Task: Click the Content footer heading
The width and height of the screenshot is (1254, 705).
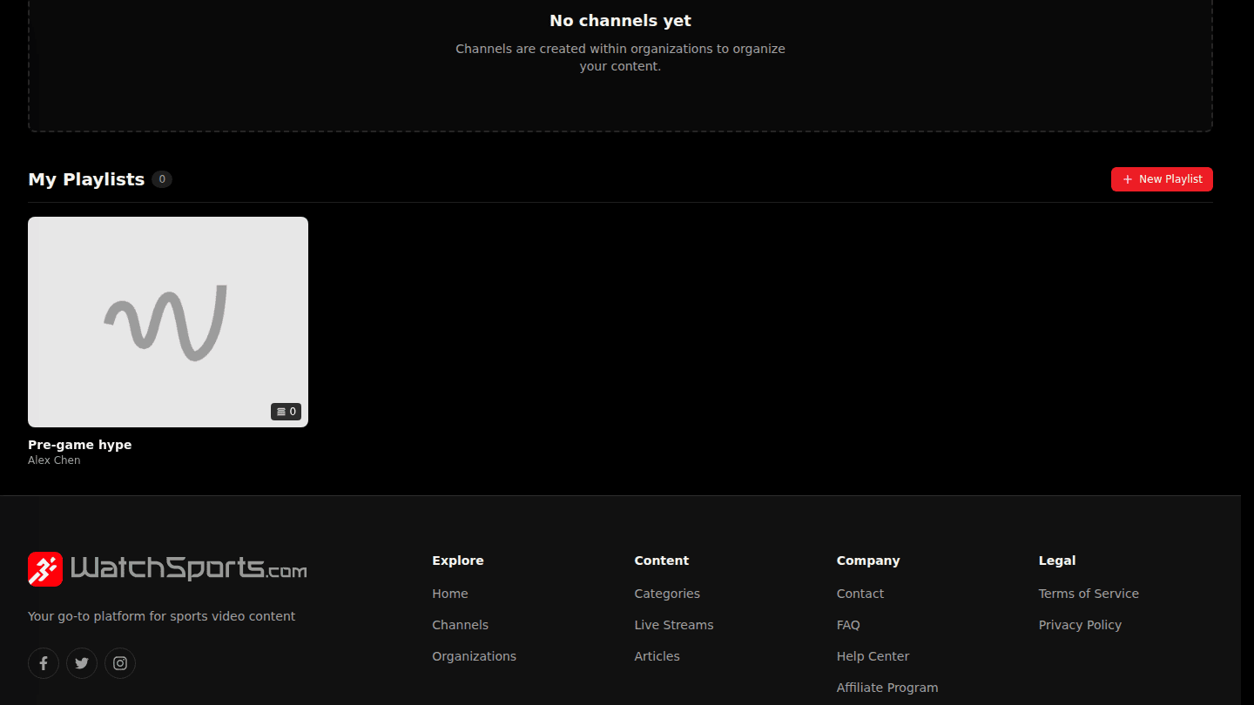Action: point(662,561)
